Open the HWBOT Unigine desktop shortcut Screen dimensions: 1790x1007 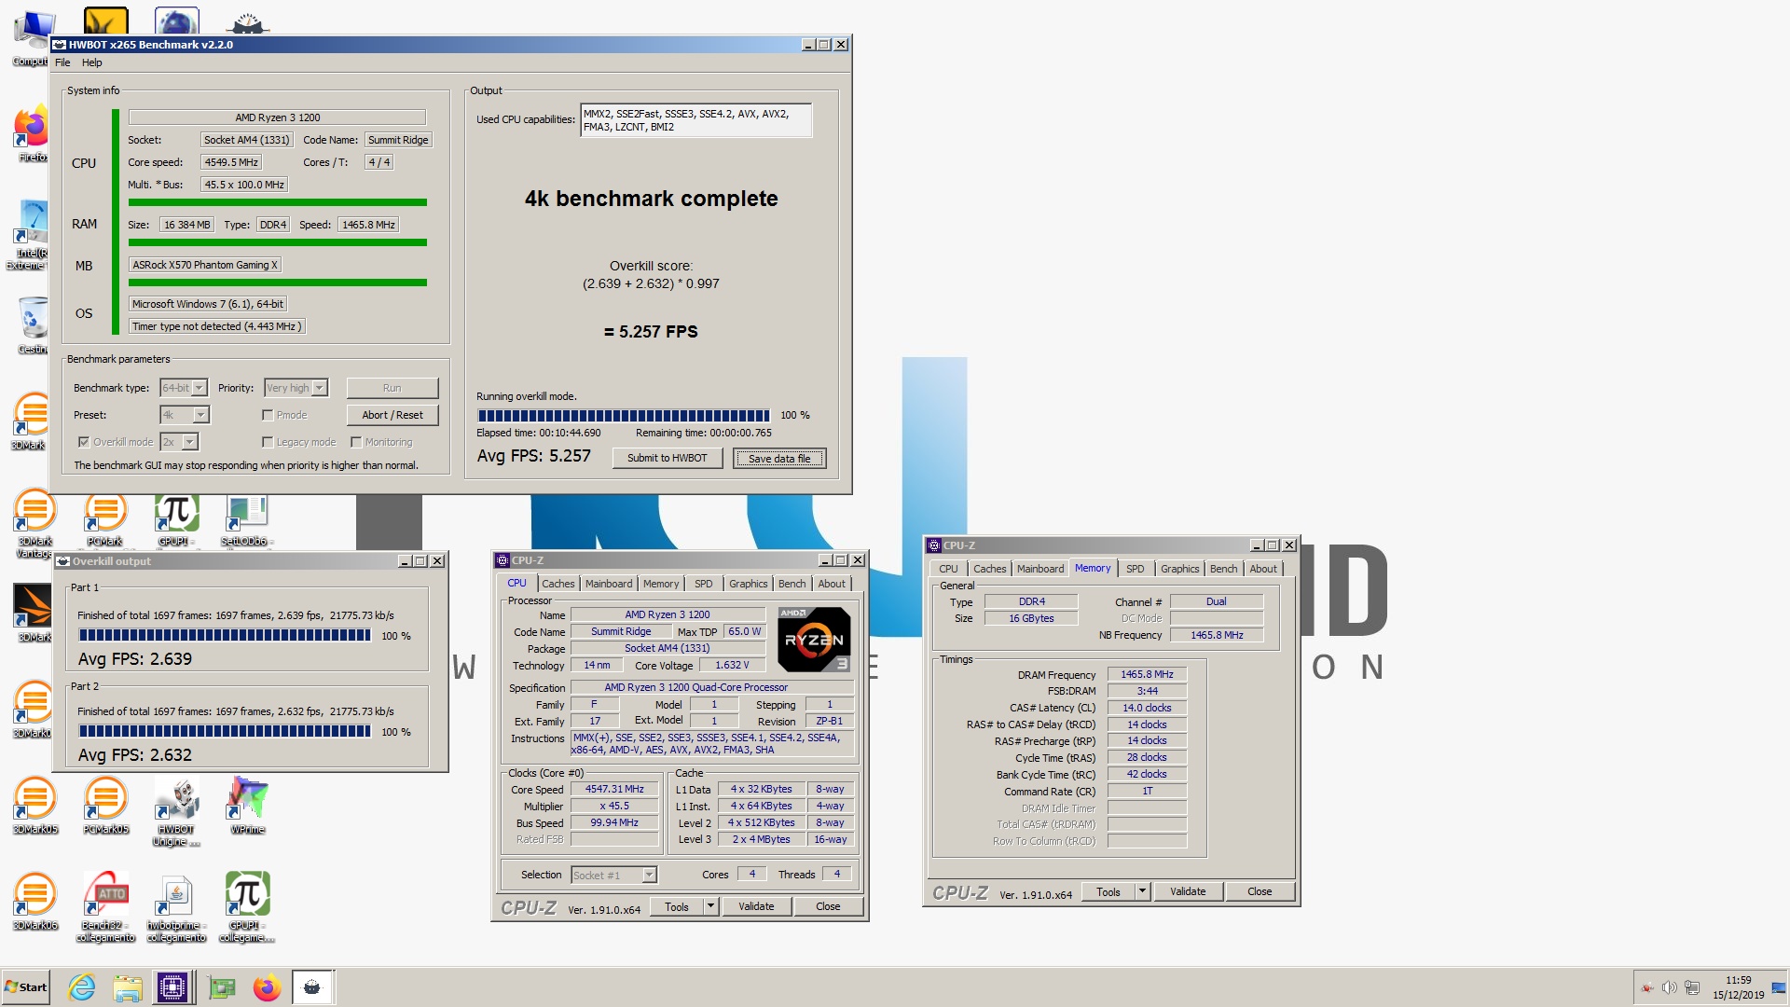click(x=176, y=812)
